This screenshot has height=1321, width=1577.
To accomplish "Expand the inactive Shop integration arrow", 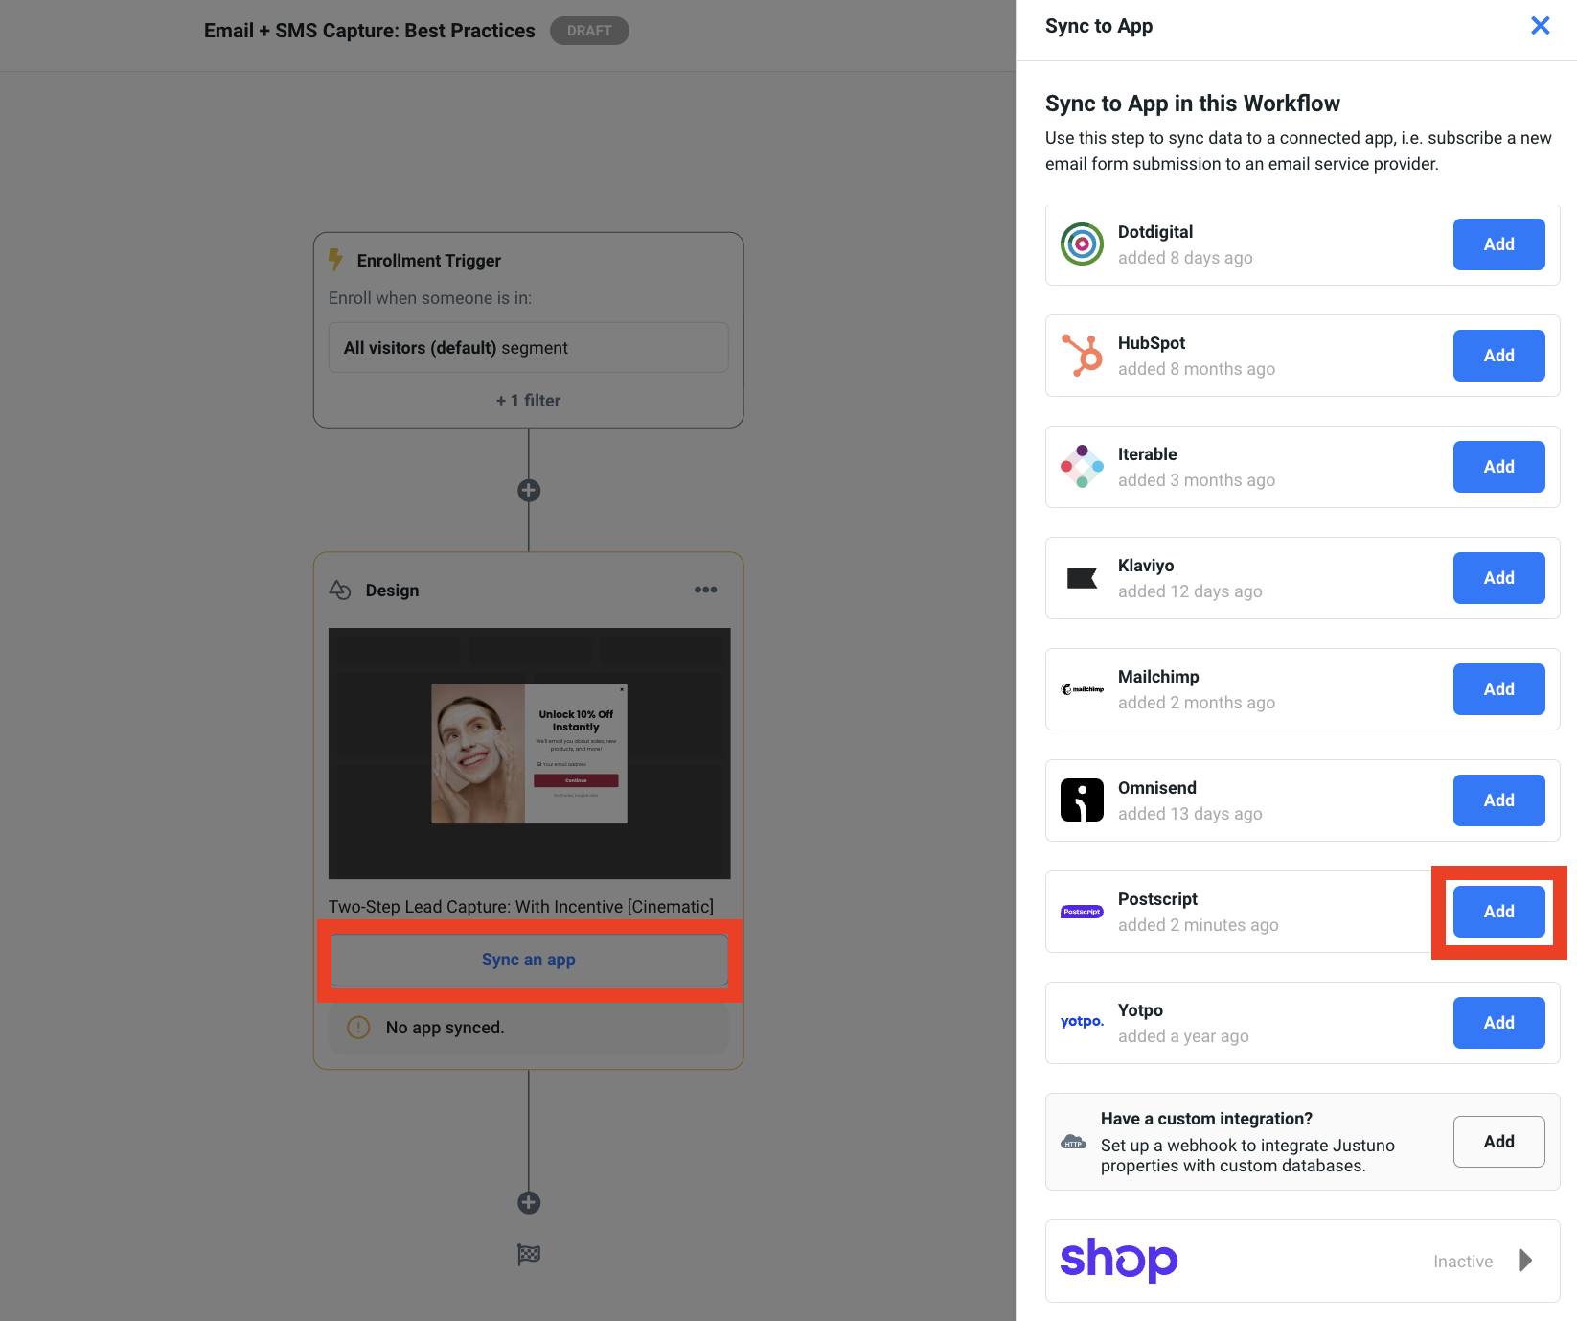I will [1525, 1260].
